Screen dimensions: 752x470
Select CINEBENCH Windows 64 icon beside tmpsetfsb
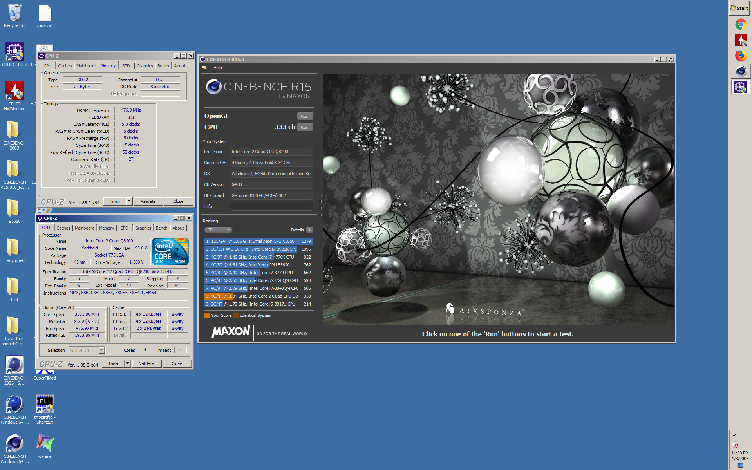click(14, 410)
